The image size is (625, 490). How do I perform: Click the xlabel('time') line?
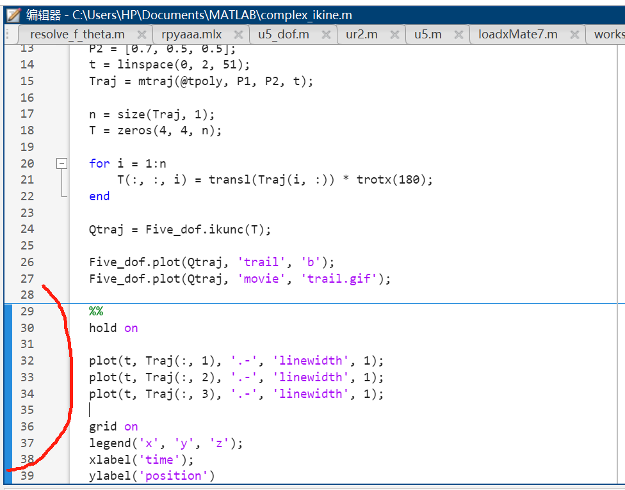(x=142, y=460)
